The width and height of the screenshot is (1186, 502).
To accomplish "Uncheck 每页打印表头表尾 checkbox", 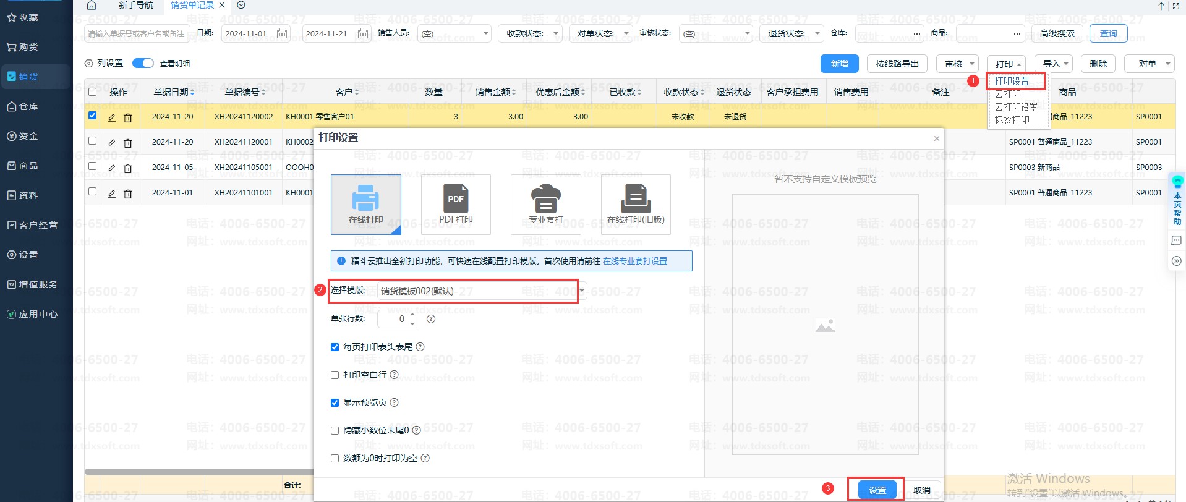I will click(x=335, y=347).
